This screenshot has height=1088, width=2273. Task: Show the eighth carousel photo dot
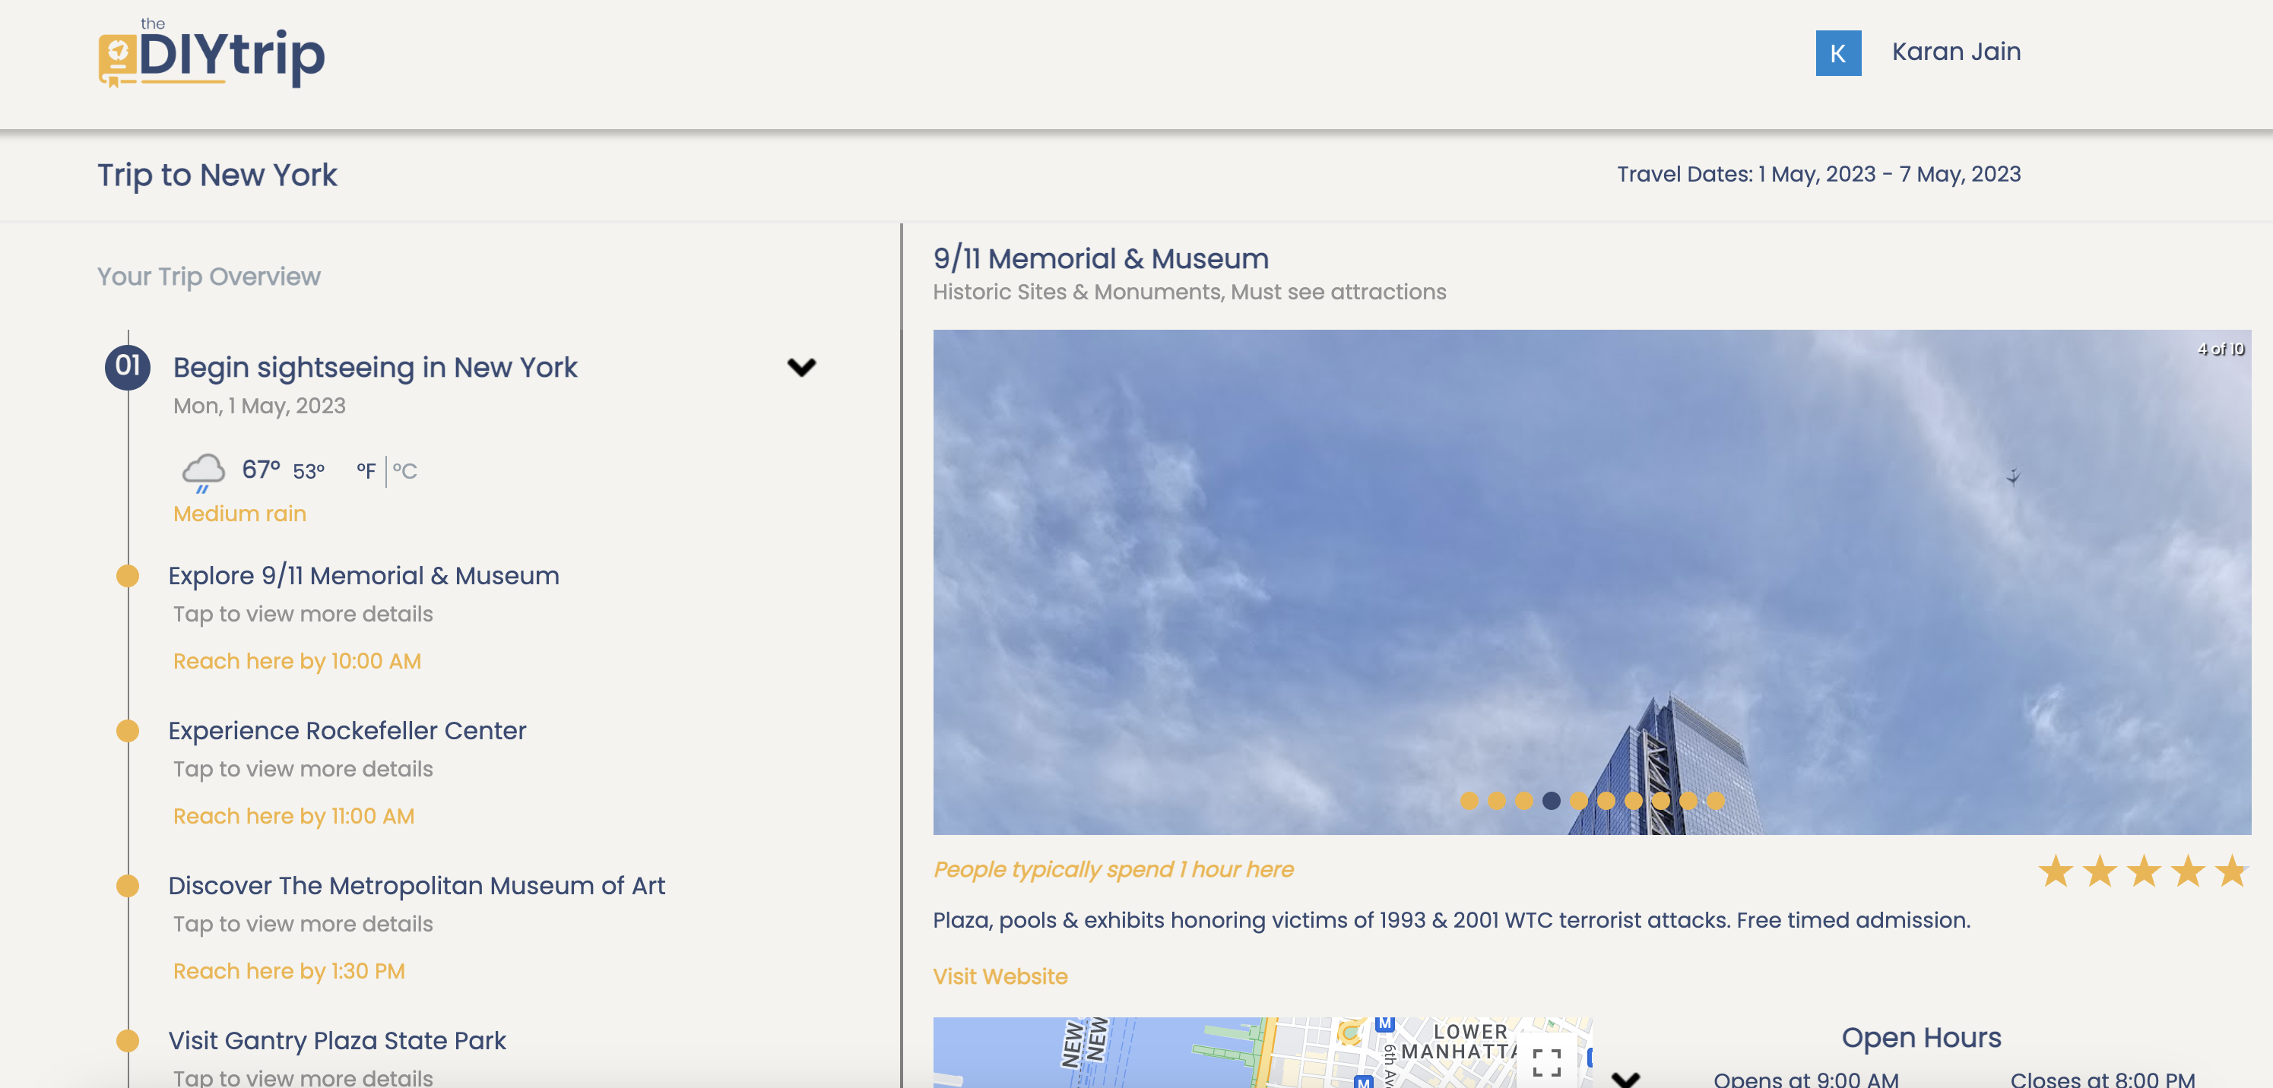tap(1660, 801)
